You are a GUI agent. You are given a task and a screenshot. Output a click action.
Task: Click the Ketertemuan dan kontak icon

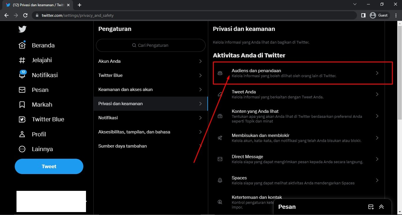click(x=220, y=202)
